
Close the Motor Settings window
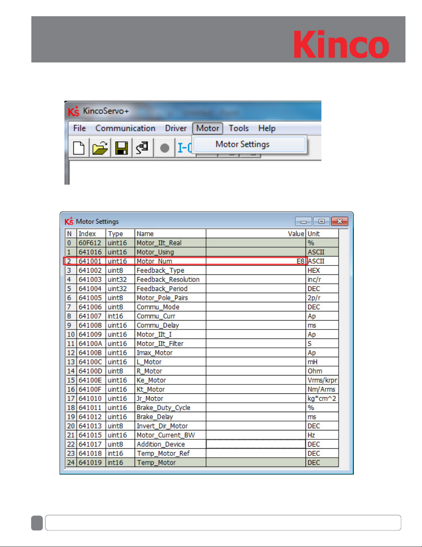(340, 222)
